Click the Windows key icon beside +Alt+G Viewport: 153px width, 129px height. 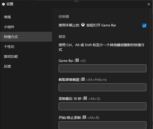[x=85, y=98]
